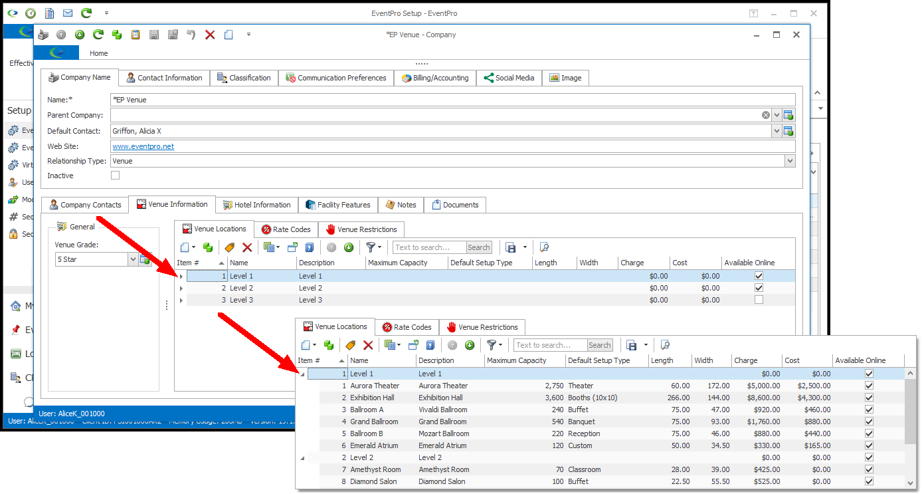Open upper Venue Restrictions tab
The height and width of the screenshot is (494, 922).
coord(361,229)
